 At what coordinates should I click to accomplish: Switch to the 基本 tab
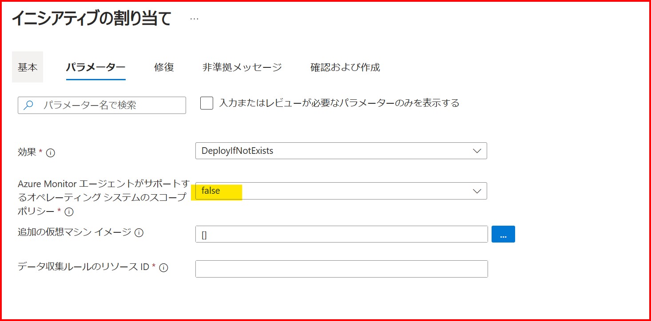(x=28, y=67)
